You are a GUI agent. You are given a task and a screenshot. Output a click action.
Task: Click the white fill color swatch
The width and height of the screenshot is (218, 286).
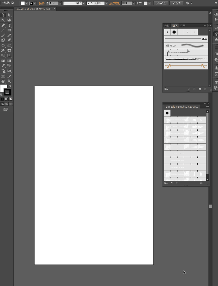pyautogui.click(x=4, y=88)
